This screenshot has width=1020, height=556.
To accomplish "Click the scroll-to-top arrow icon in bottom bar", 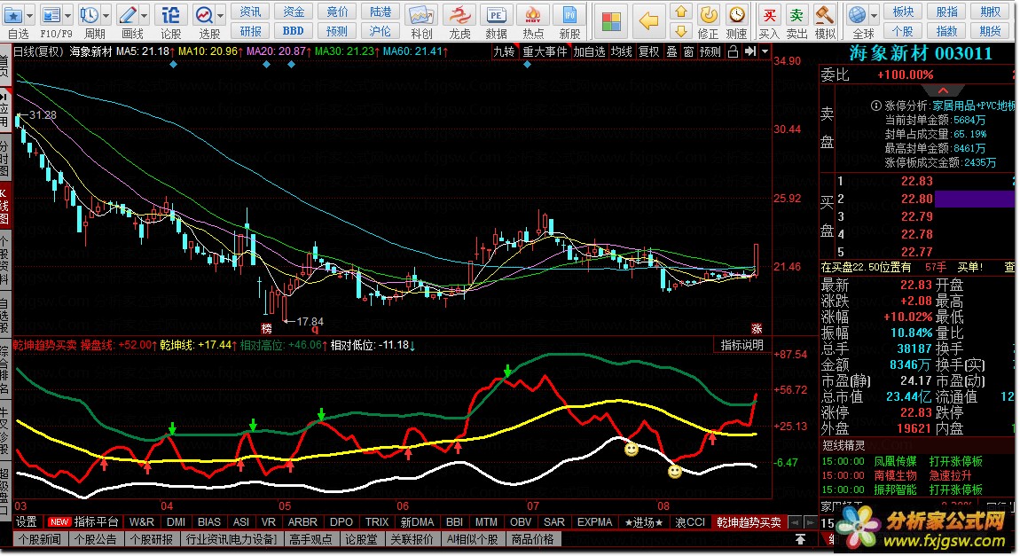I will [800, 539].
